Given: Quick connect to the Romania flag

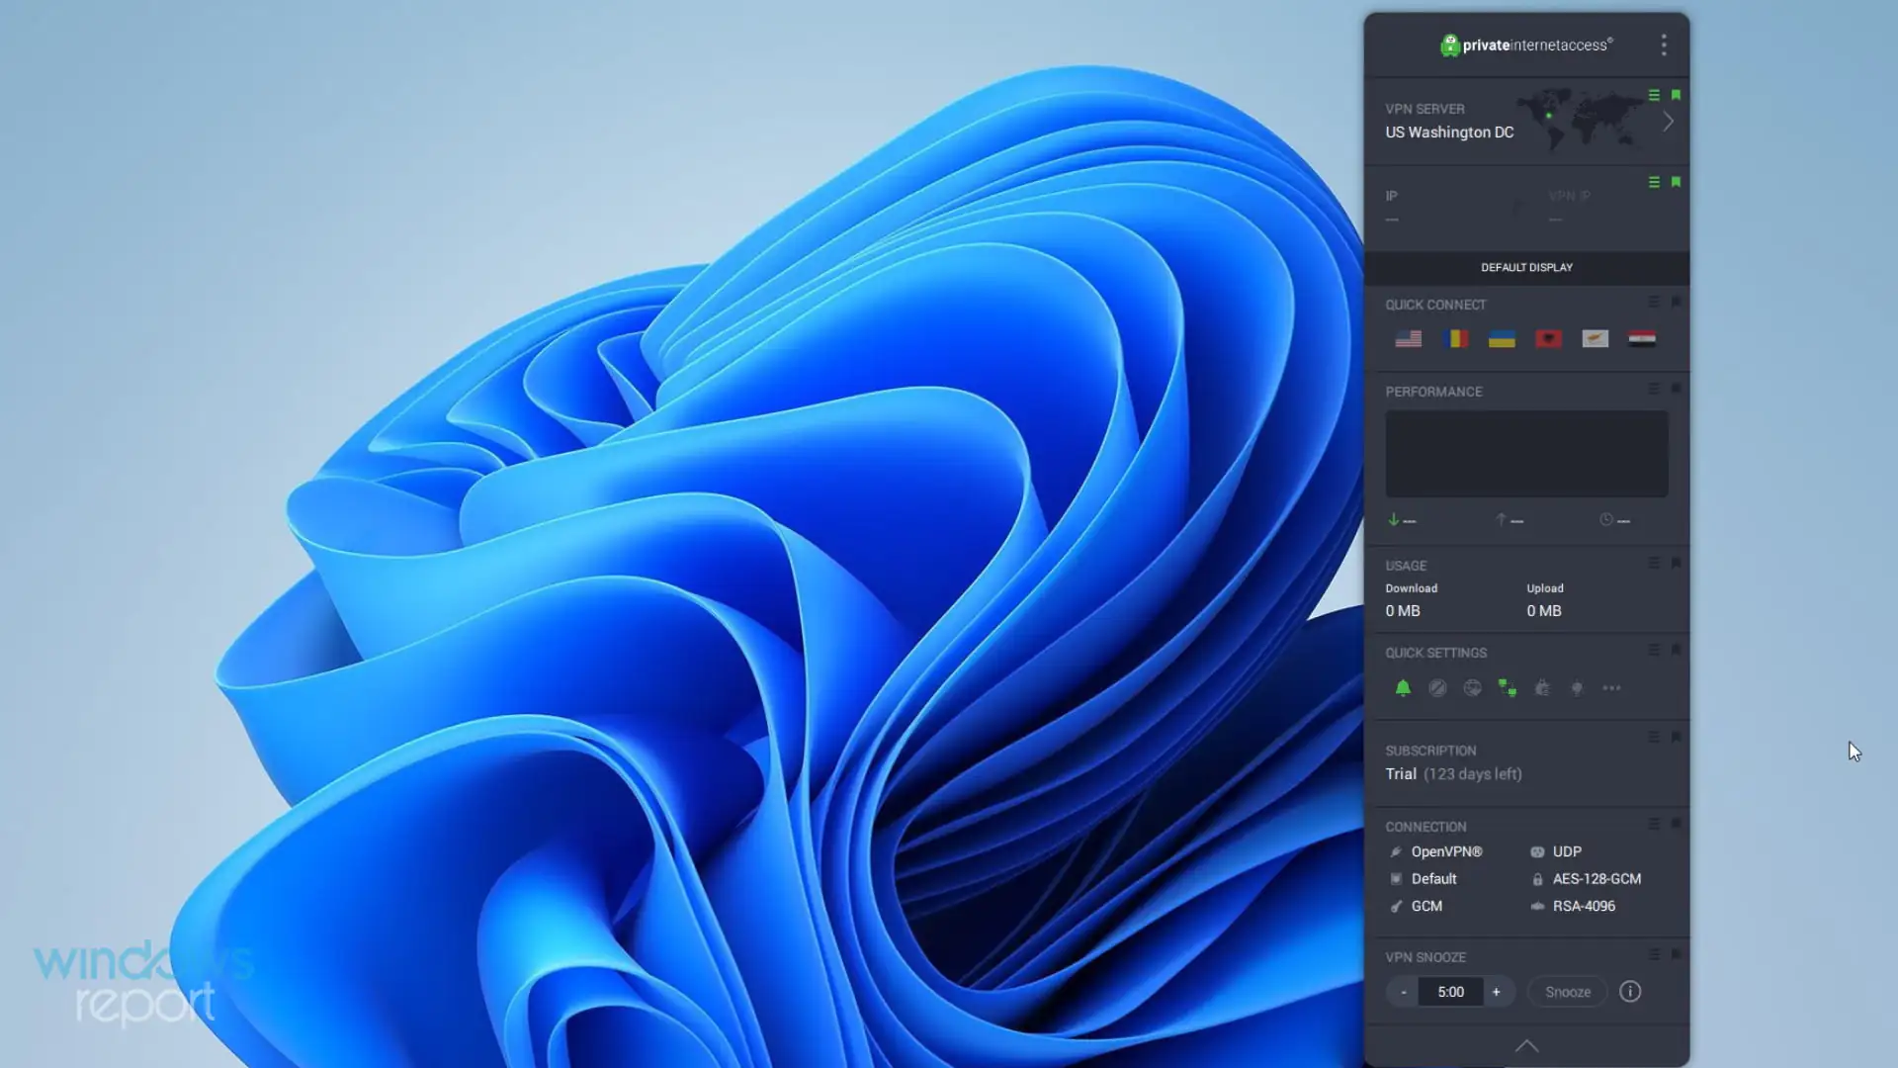Looking at the screenshot, I should 1455,339.
